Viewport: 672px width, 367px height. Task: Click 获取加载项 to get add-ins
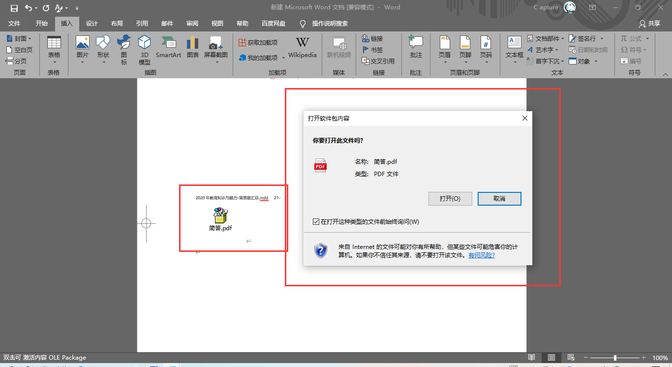tap(258, 43)
